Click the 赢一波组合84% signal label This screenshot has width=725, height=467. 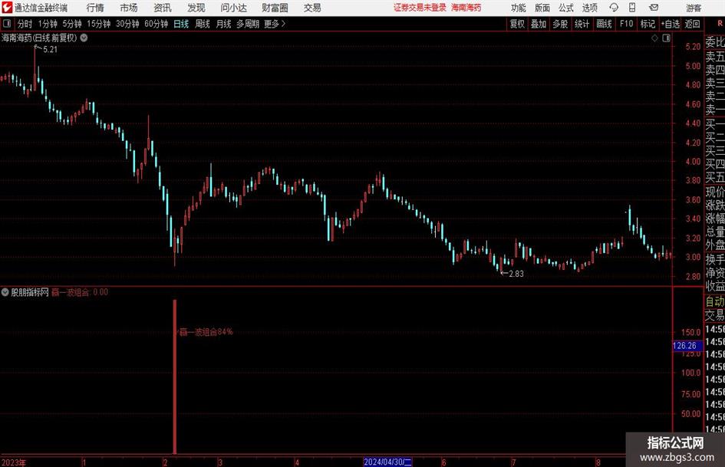206,332
